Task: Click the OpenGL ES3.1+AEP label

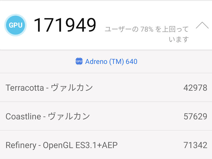Action: pos(80,145)
